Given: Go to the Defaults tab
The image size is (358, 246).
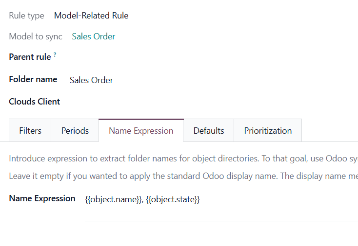Looking at the screenshot, I should [x=209, y=131].
